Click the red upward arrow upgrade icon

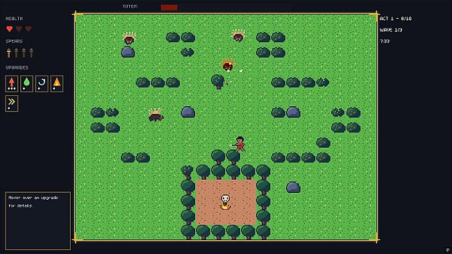[x=12, y=84]
